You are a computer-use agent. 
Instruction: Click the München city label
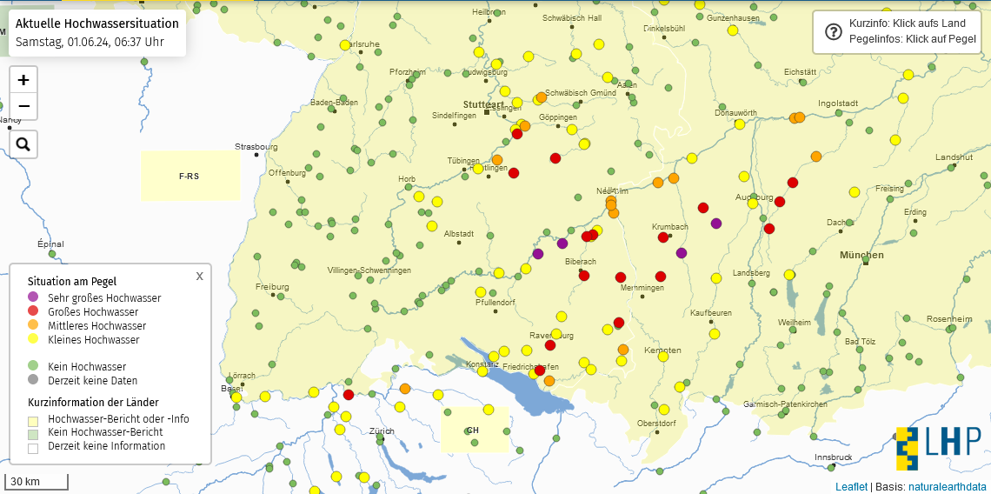click(x=862, y=255)
